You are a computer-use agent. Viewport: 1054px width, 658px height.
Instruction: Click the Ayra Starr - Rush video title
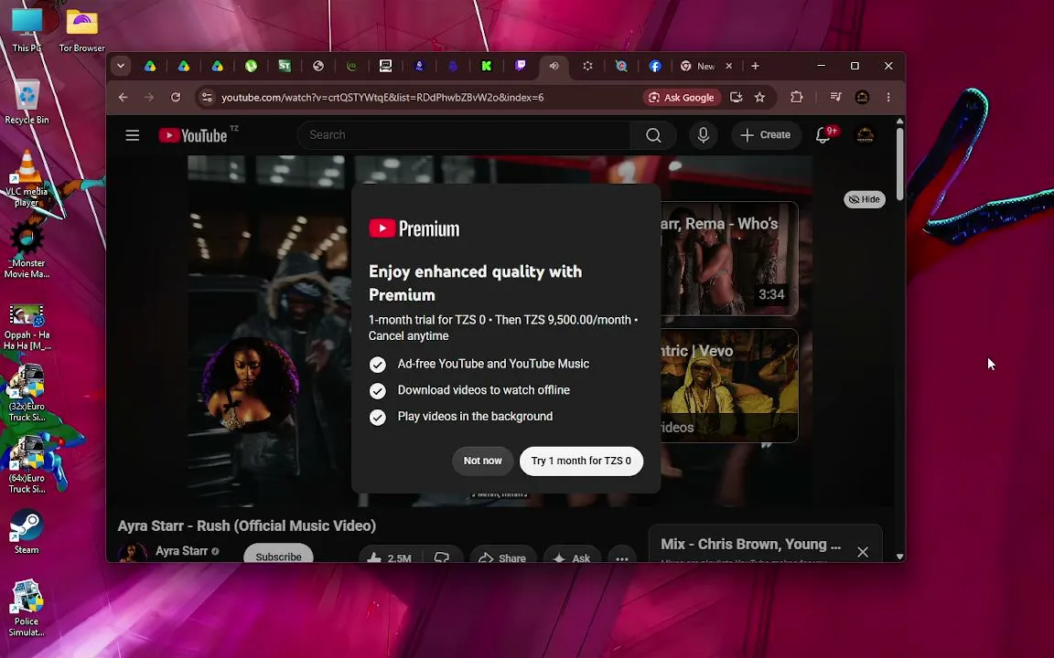[247, 525]
